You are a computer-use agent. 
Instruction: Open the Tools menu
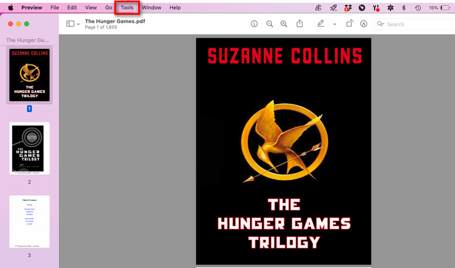tap(127, 7)
